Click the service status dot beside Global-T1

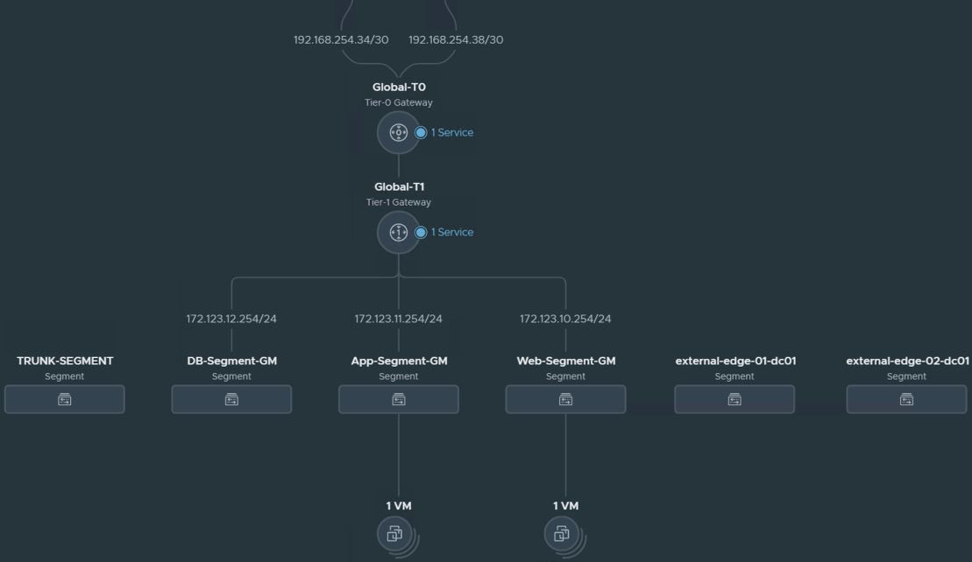point(421,233)
